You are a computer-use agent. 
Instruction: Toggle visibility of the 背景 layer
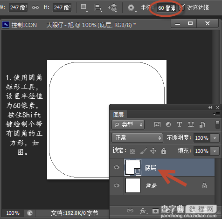click(117, 185)
